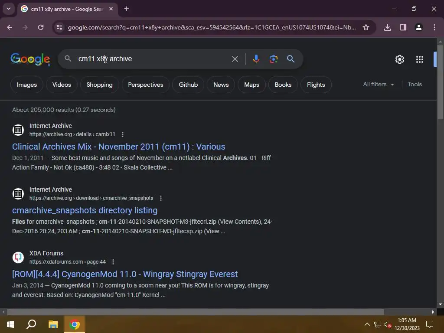Click the forward navigation arrow
This screenshot has height=333, width=444.
coord(25,27)
